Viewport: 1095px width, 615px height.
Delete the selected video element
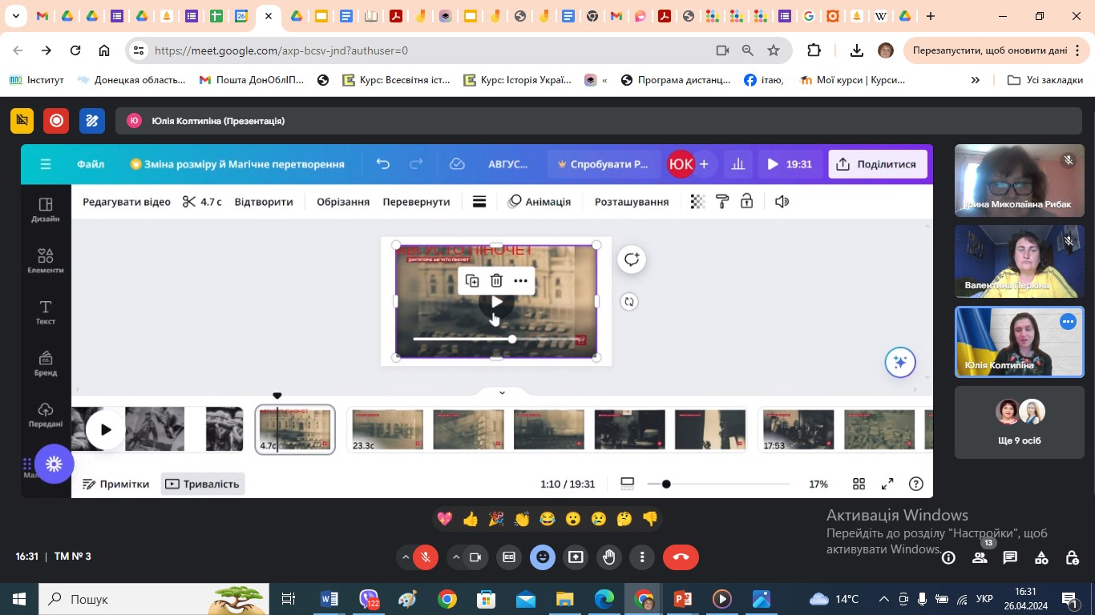(496, 280)
